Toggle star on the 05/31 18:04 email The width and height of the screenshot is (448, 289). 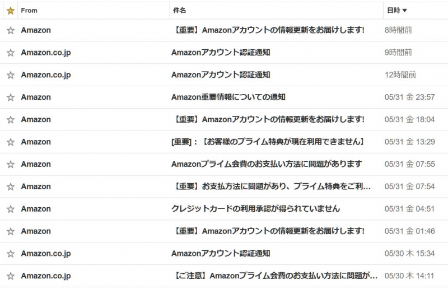[10, 120]
